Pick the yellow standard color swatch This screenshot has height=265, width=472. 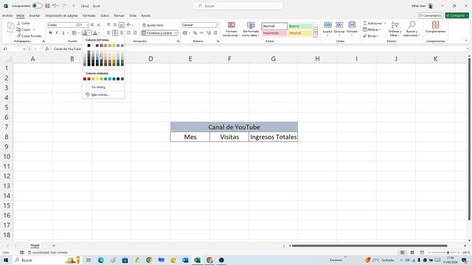97,79
